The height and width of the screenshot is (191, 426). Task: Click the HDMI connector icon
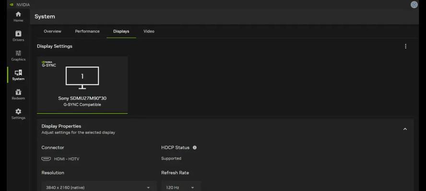[x=46, y=159]
